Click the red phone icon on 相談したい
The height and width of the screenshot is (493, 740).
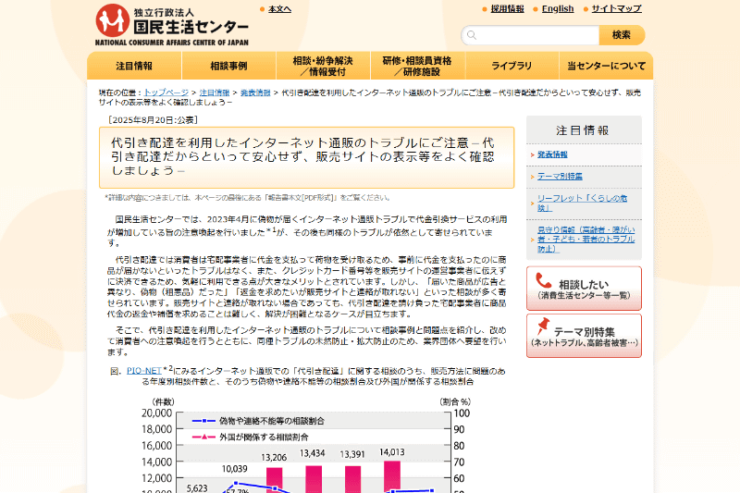[543, 280]
